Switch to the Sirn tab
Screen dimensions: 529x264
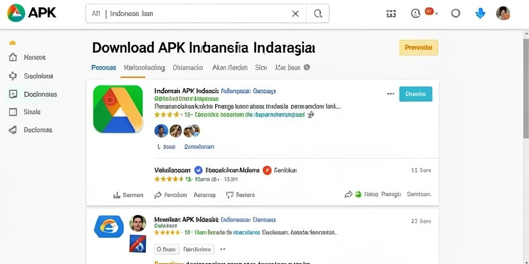pos(261,68)
